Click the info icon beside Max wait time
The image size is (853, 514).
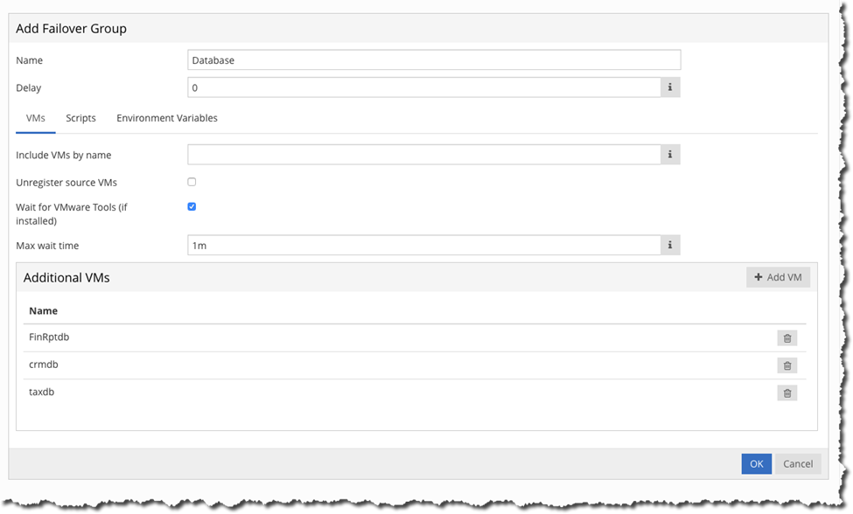pyautogui.click(x=670, y=246)
